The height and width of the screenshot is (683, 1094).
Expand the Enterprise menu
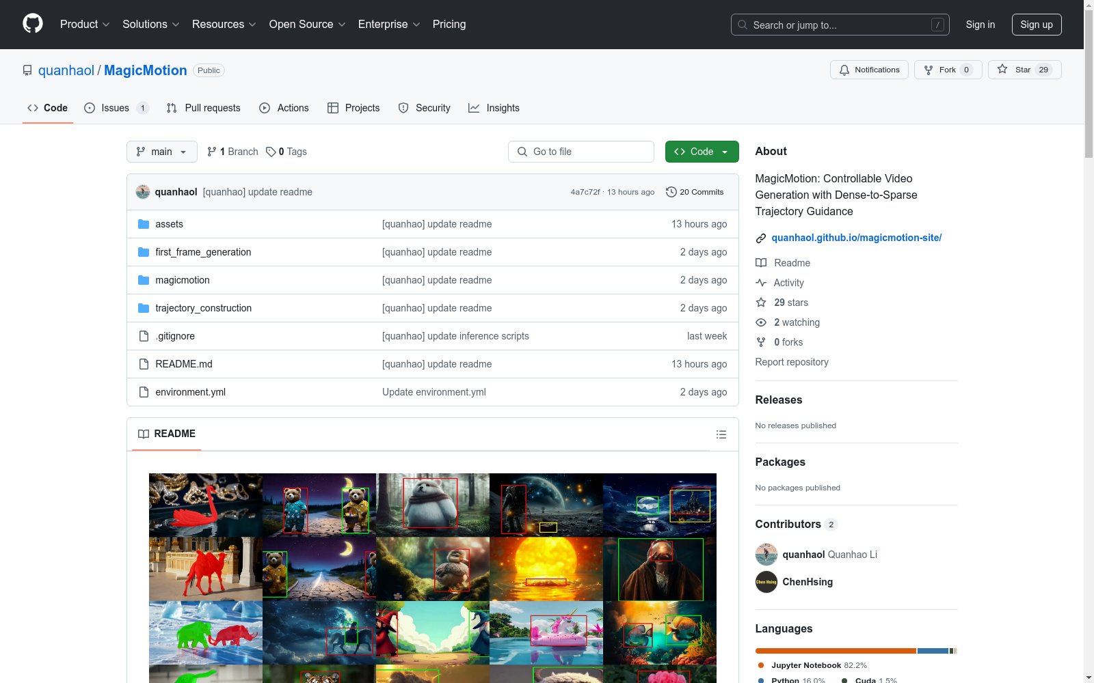pyautogui.click(x=389, y=24)
